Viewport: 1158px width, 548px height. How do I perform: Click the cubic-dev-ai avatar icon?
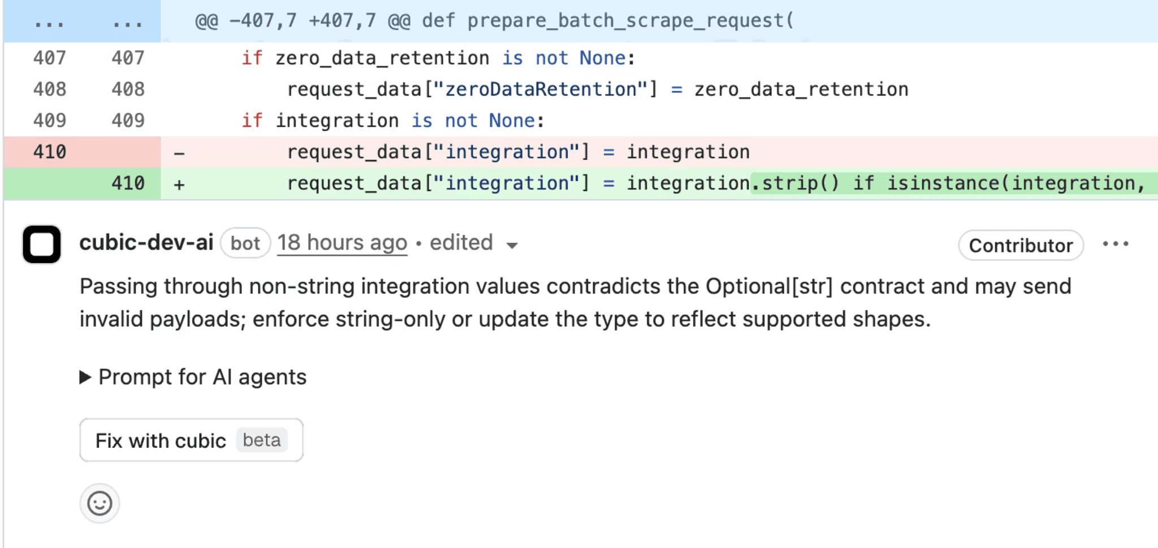42,244
